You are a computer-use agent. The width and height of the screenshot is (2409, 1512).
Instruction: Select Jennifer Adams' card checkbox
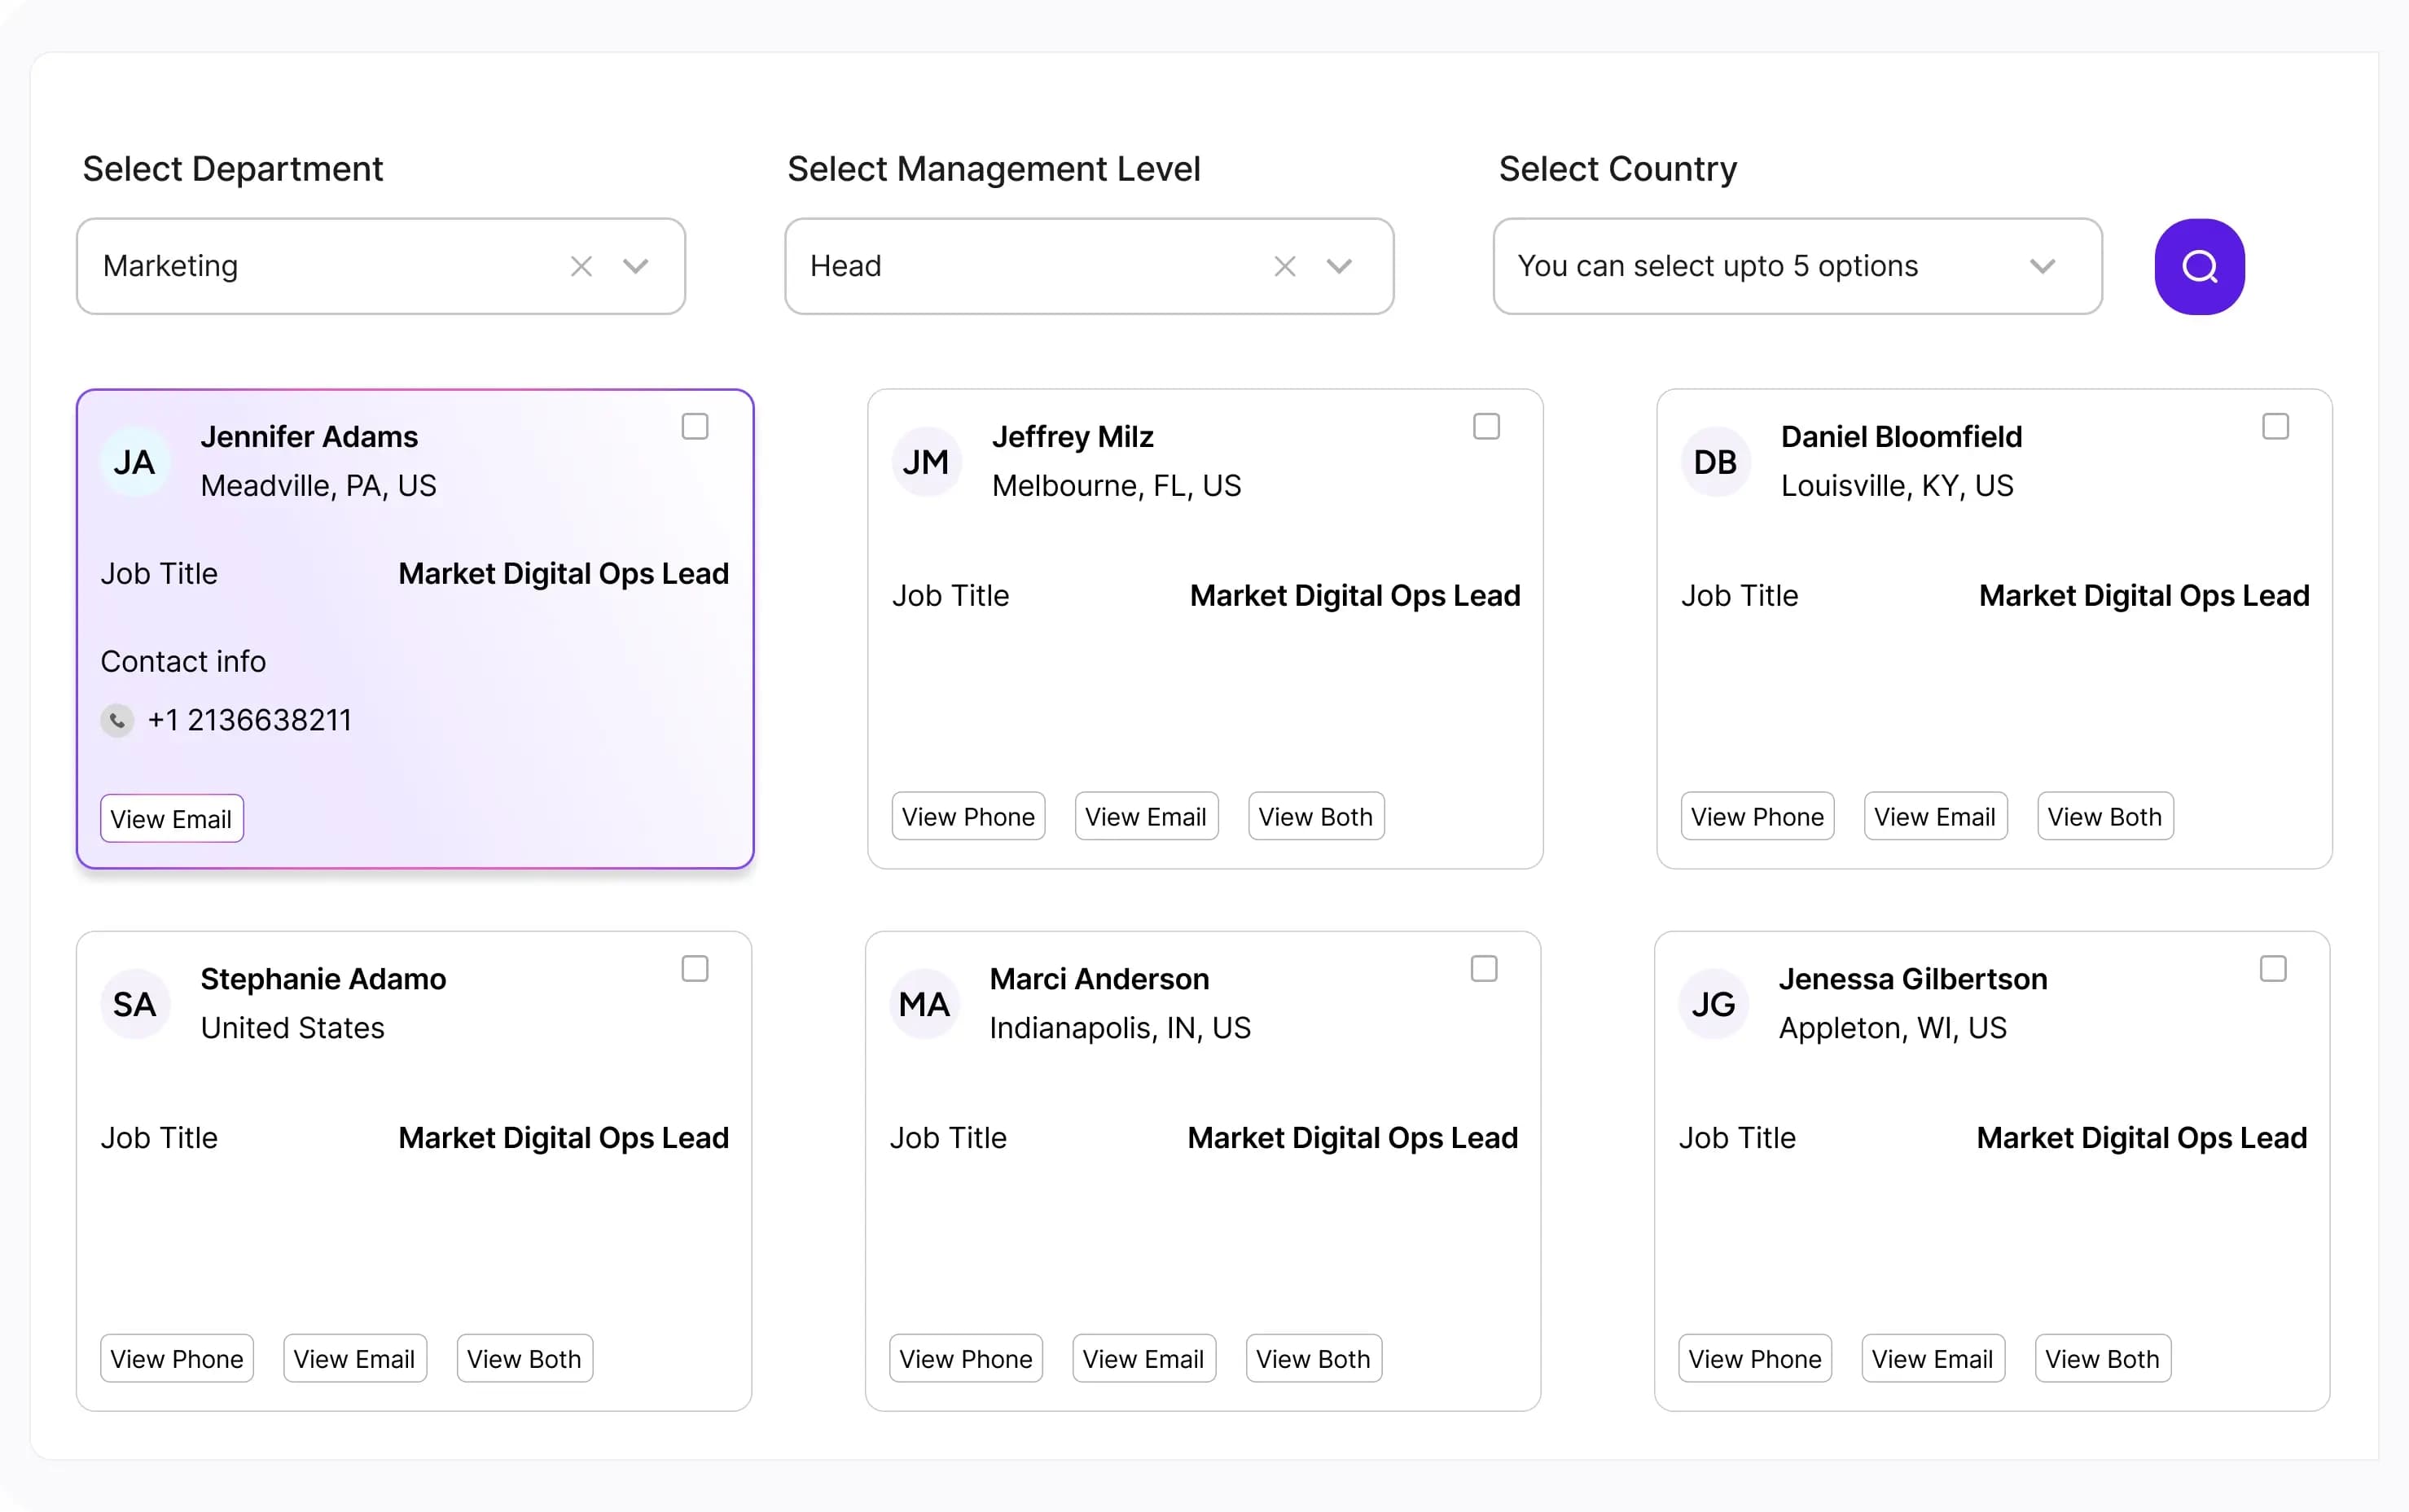click(694, 427)
